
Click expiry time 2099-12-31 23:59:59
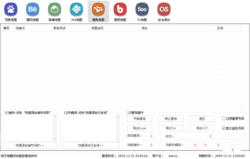click(x=230, y=156)
